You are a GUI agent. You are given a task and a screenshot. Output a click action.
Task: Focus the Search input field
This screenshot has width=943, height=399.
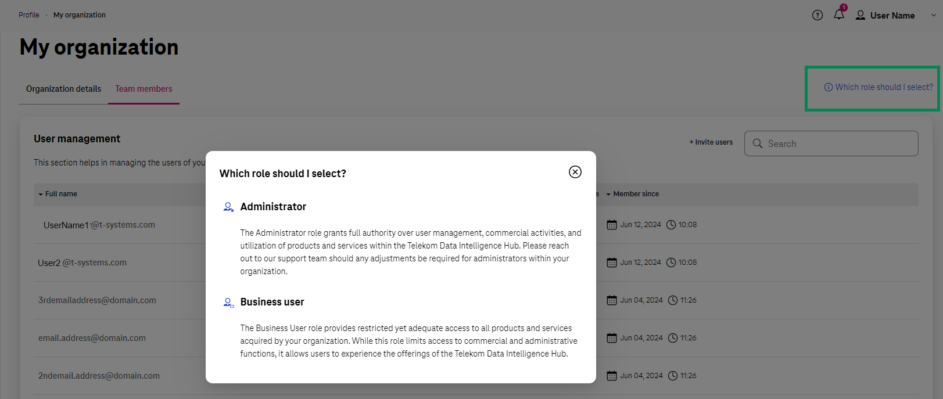(x=831, y=143)
